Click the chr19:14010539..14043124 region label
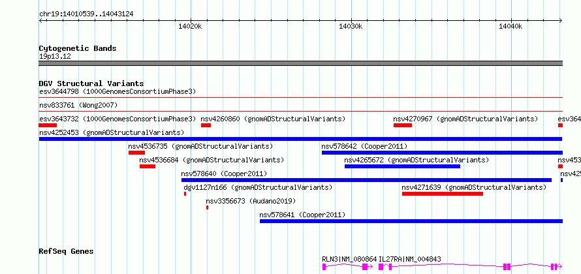This screenshot has width=581, height=274. (86, 14)
